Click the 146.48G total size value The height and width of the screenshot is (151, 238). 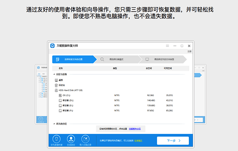[x=151, y=101]
